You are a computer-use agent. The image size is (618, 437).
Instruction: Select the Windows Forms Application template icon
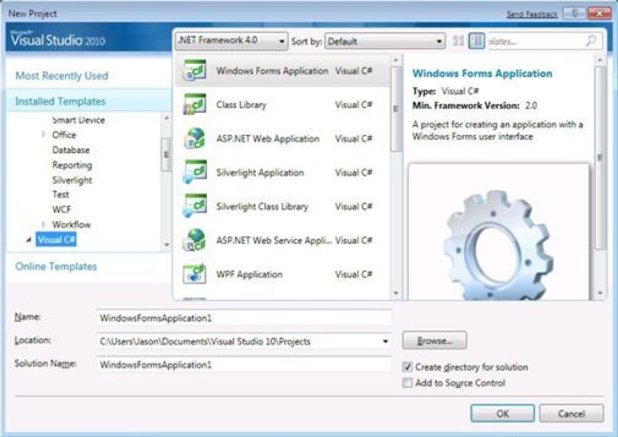[195, 70]
